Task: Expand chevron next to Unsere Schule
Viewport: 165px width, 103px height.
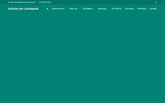Action: [65, 9]
